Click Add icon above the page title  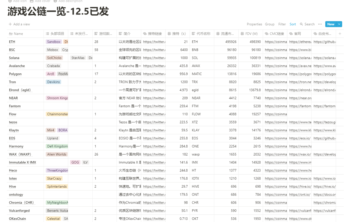[17, 1]
